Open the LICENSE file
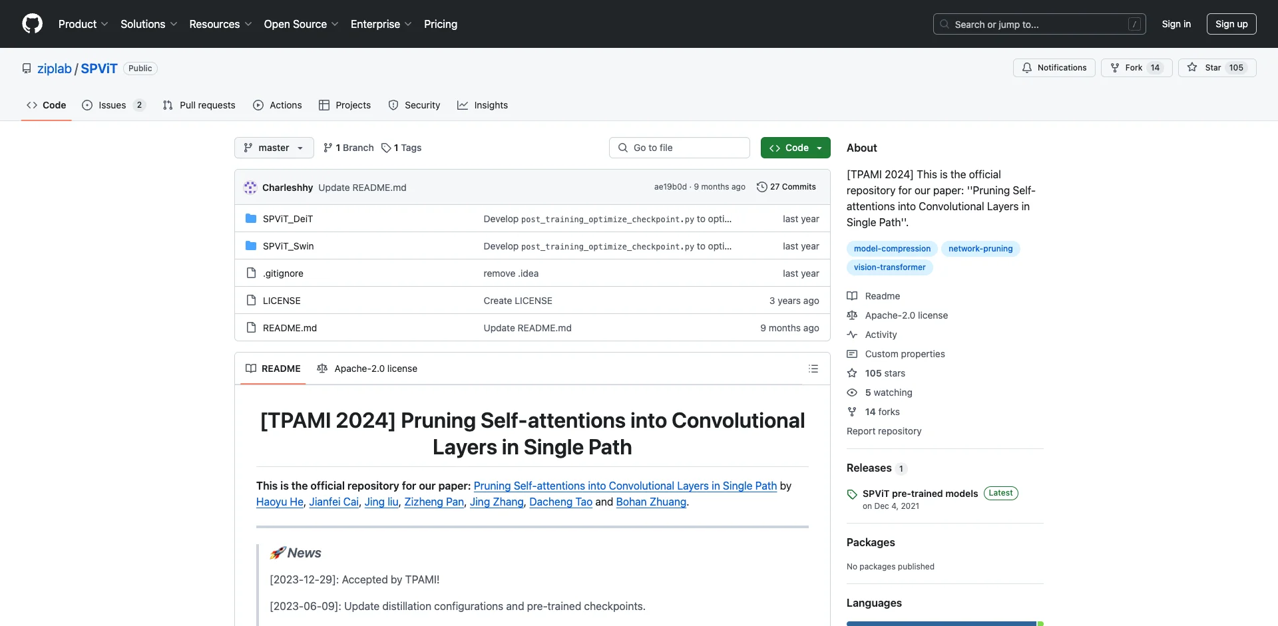Viewport: 1278px width, 626px height. (282, 301)
